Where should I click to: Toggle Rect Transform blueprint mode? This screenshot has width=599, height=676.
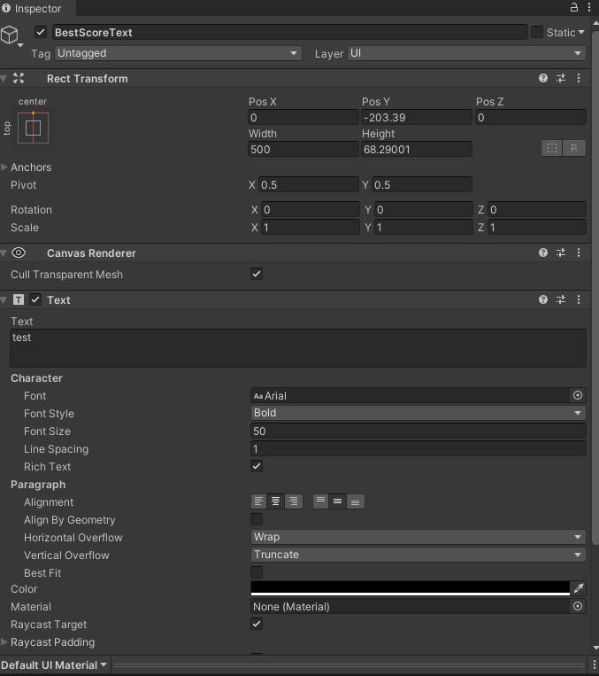[x=552, y=148]
